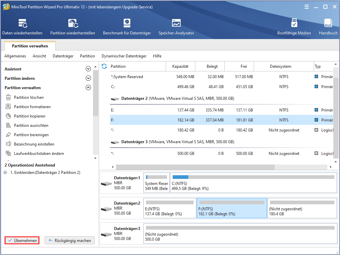Screen dimensions: 340x255
Task: Sort by Belegt column header
Action: 210,66
